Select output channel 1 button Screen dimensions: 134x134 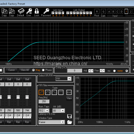coord(126,12)
